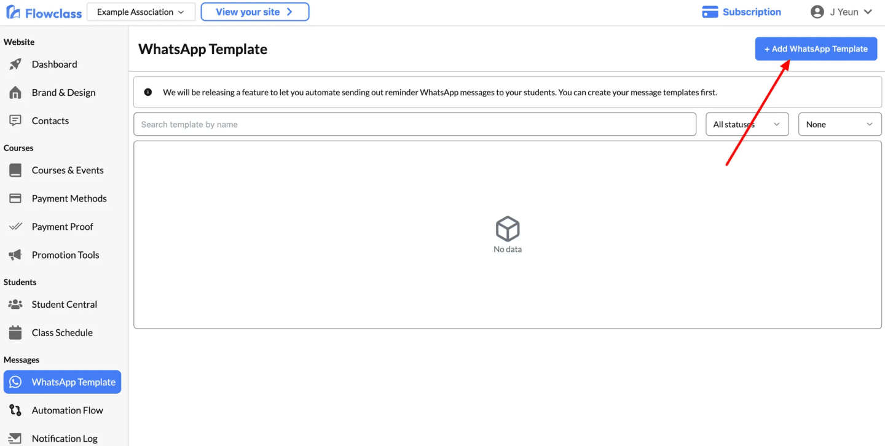Open the Brand & Design label

pos(63,92)
